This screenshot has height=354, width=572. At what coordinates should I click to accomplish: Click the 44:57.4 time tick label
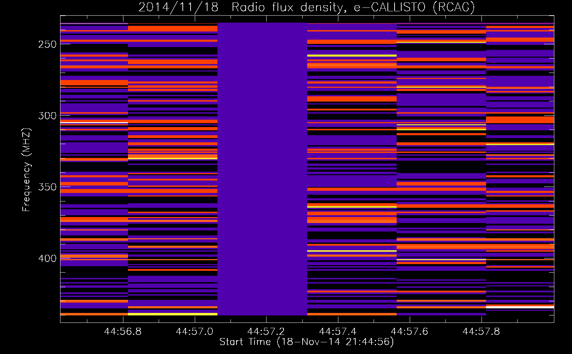tap(338, 331)
